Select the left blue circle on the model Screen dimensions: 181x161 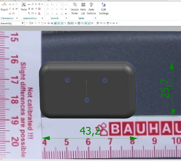[x=67, y=80]
